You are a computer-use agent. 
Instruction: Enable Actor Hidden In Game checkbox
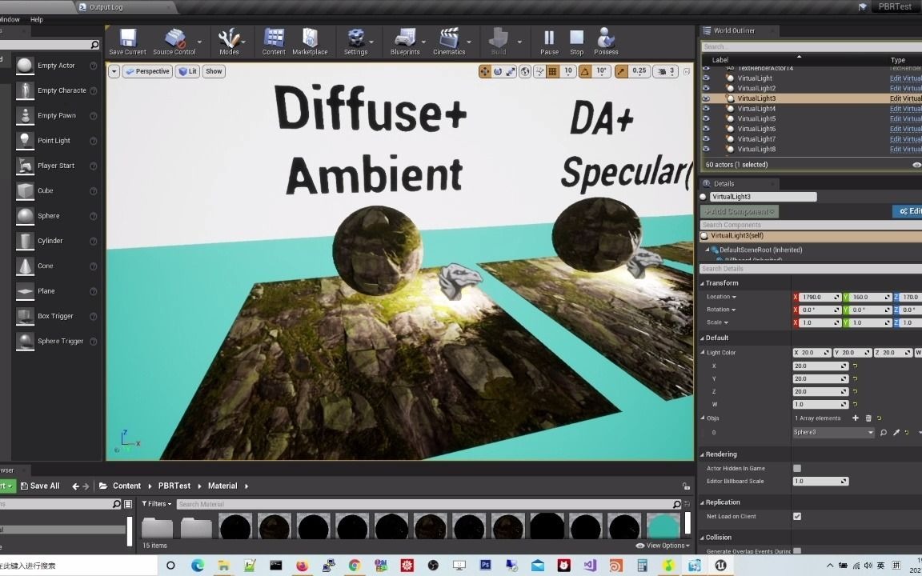pos(797,468)
